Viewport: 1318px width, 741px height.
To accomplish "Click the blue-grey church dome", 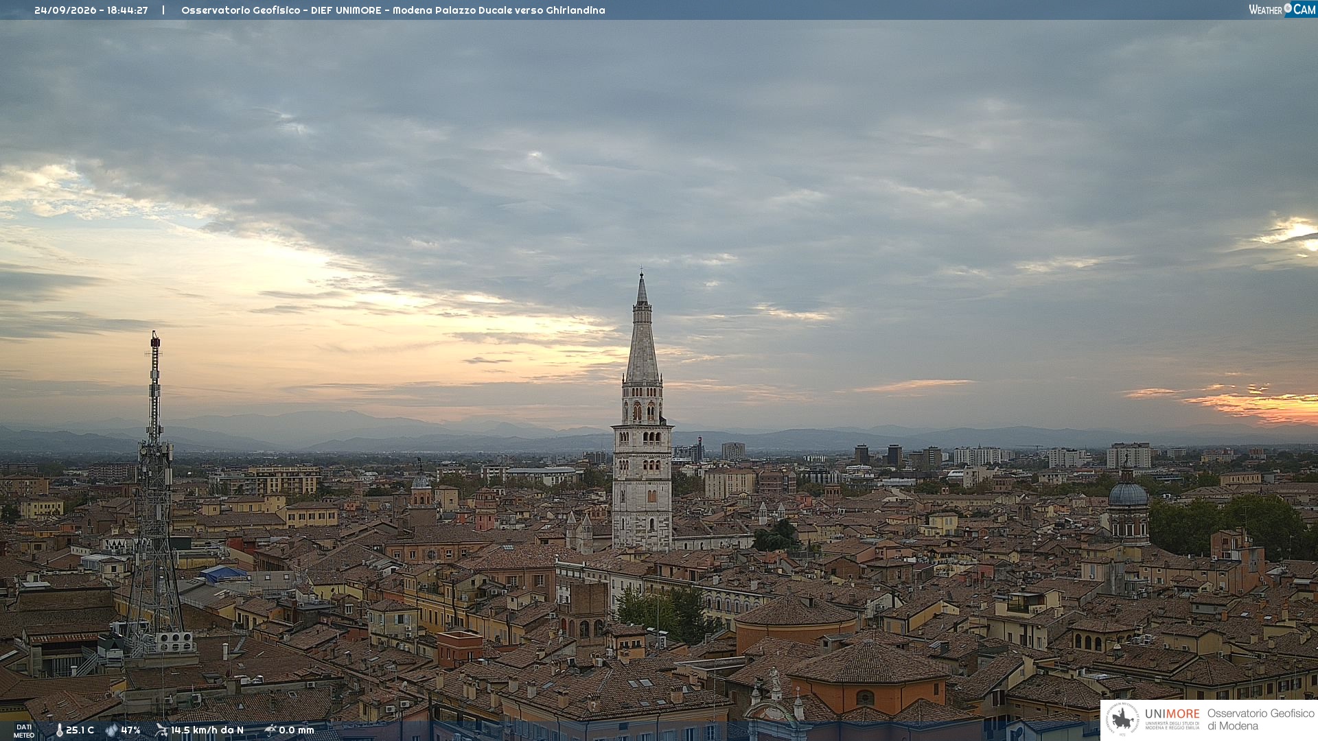I will pyautogui.click(x=1128, y=493).
